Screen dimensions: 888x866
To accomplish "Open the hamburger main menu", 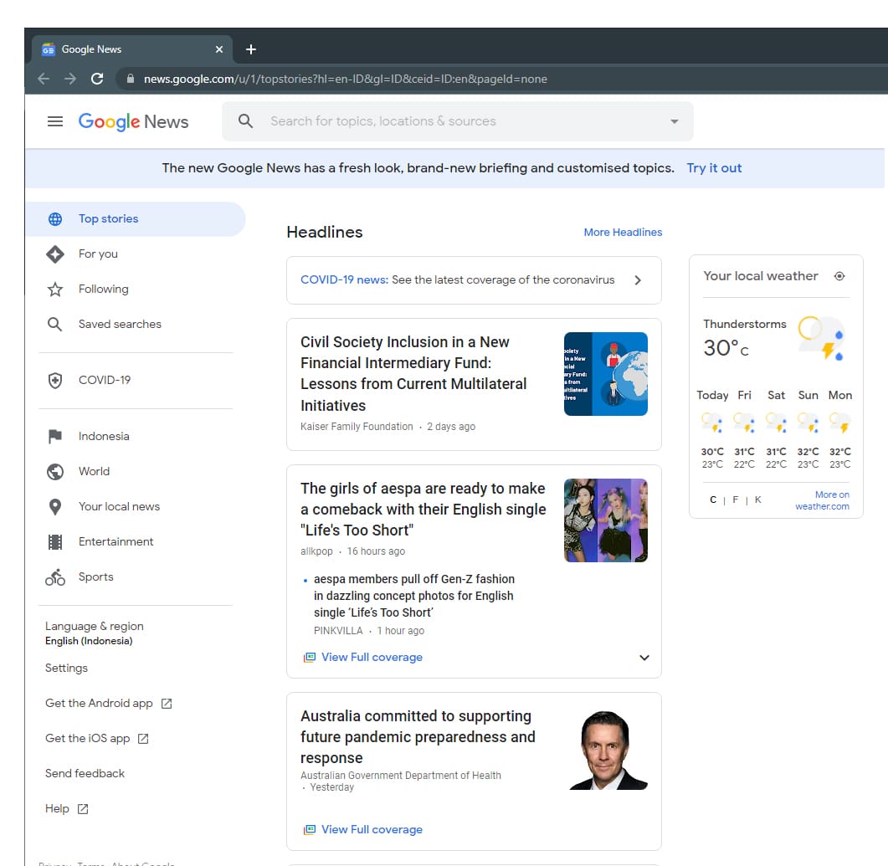I will [x=55, y=121].
